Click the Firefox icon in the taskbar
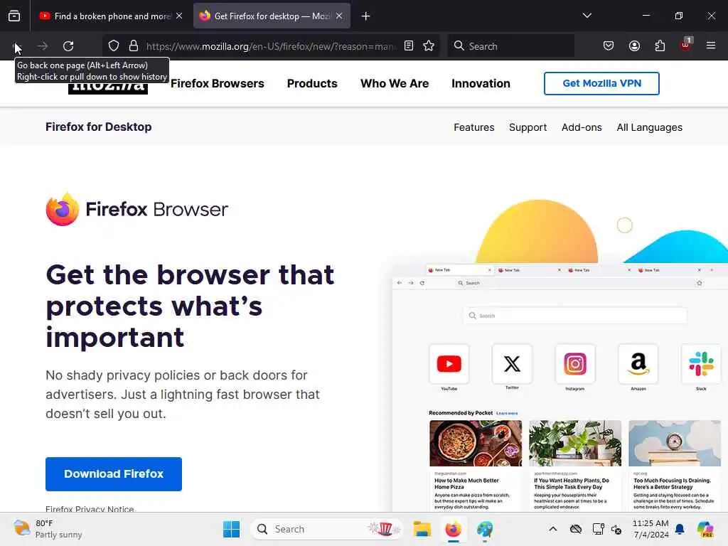 pos(453,529)
